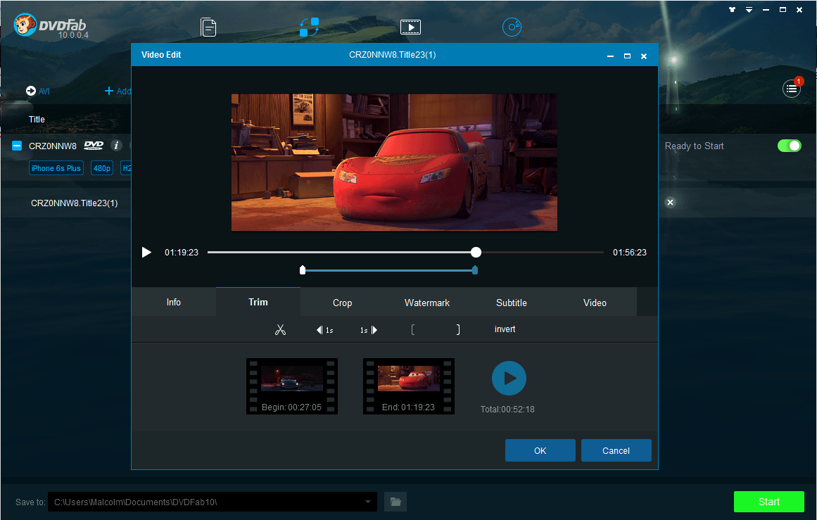Play the trimmed segment preview
The image size is (817, 520).
[x=509, y=379]
